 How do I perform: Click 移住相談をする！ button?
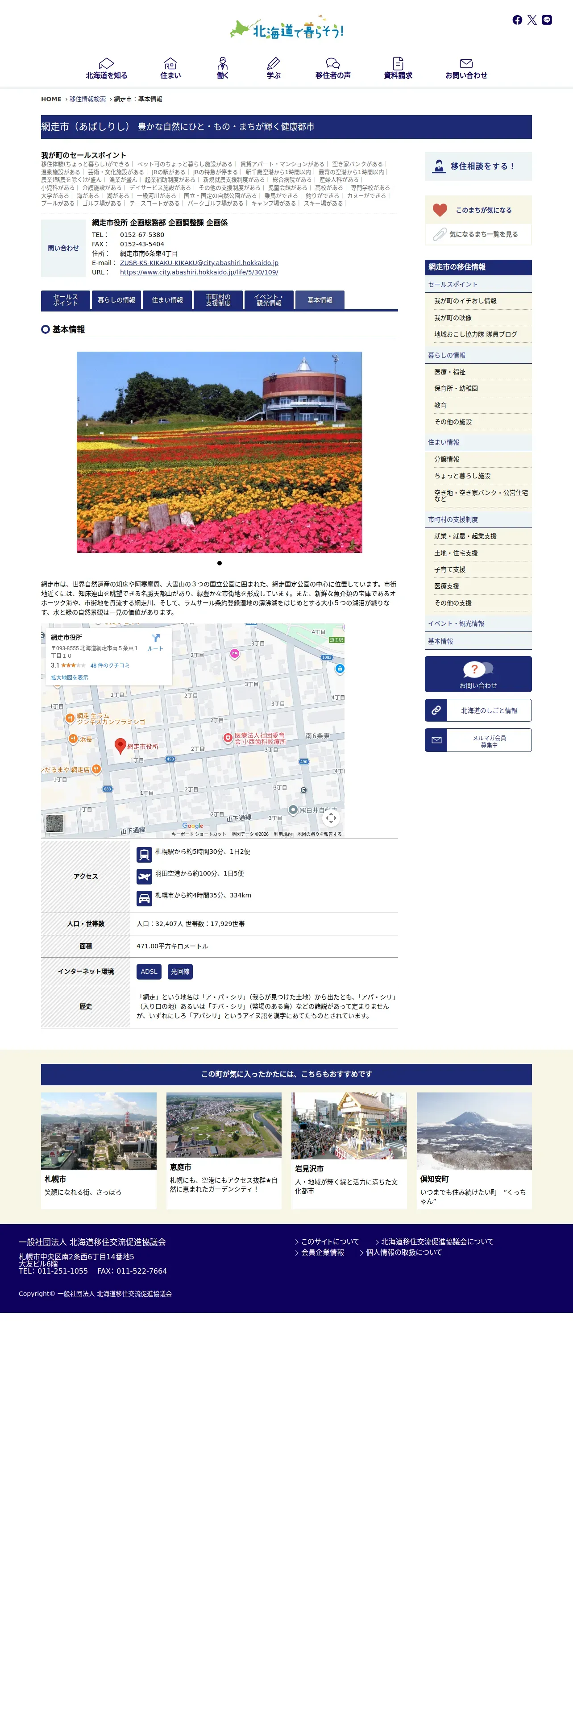tap(478, 166)
